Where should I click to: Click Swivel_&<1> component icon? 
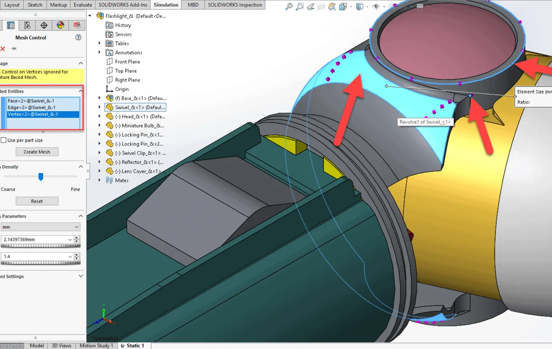click(x=109, y=107)
